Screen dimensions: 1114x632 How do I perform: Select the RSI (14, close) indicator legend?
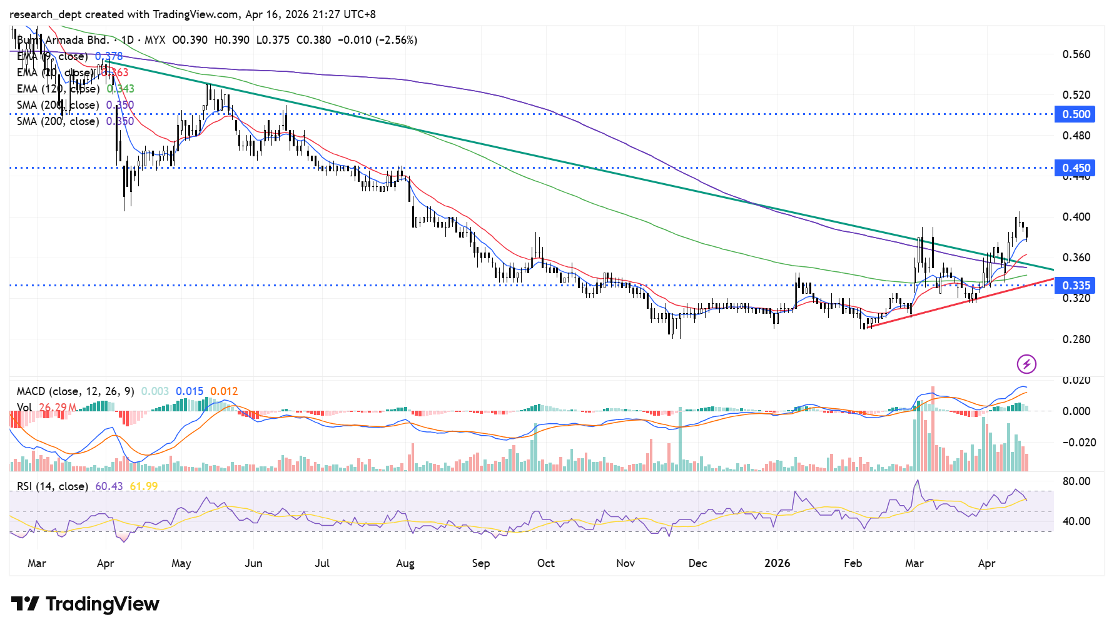tap(52, 486)
